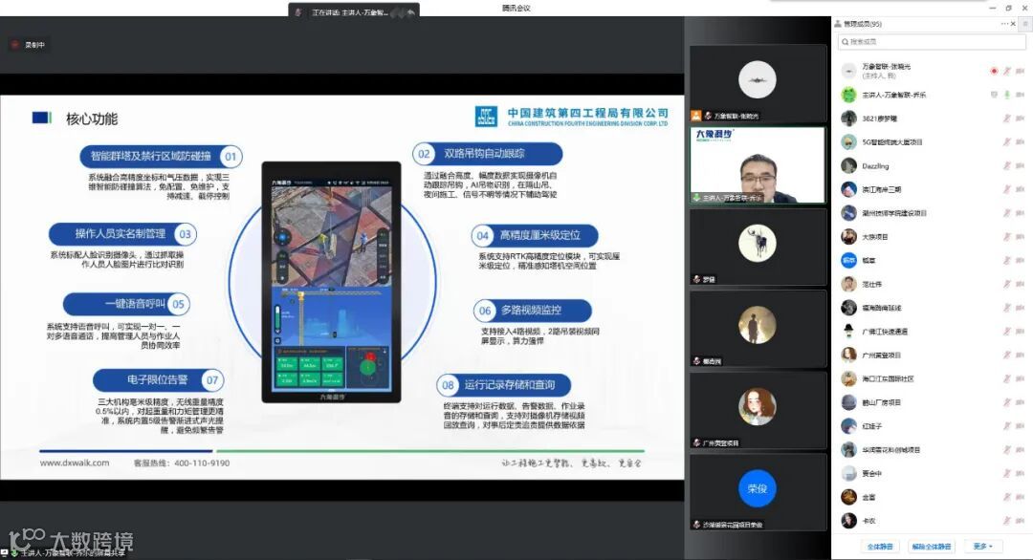Unmute 大族项目 participant microphone icon
This screenshot has height=560, width=1033.
click(x=1006, y=237)
